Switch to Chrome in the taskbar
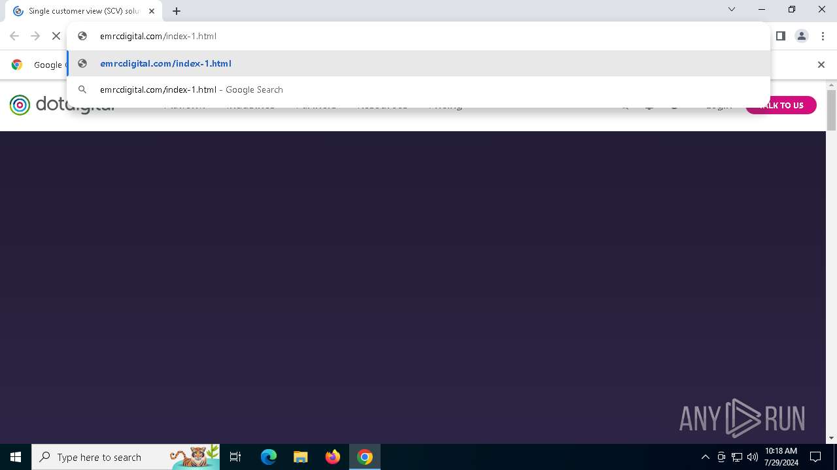Image resolution: width=837 pixels, height=470 pixels. click(365, 457)
